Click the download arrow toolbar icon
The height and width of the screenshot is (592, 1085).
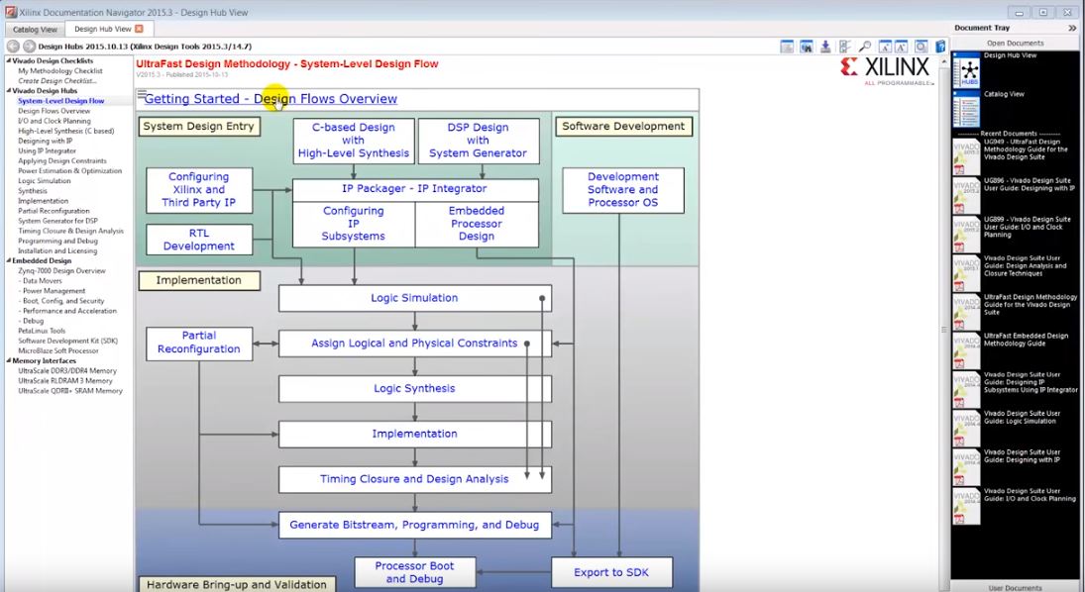click(x=825, y=47)
